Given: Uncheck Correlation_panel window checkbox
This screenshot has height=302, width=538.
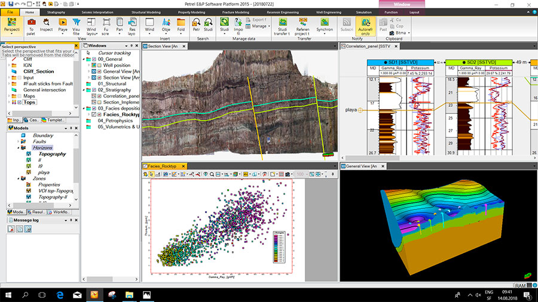Looking at the screenshot, I should [99, 96].
